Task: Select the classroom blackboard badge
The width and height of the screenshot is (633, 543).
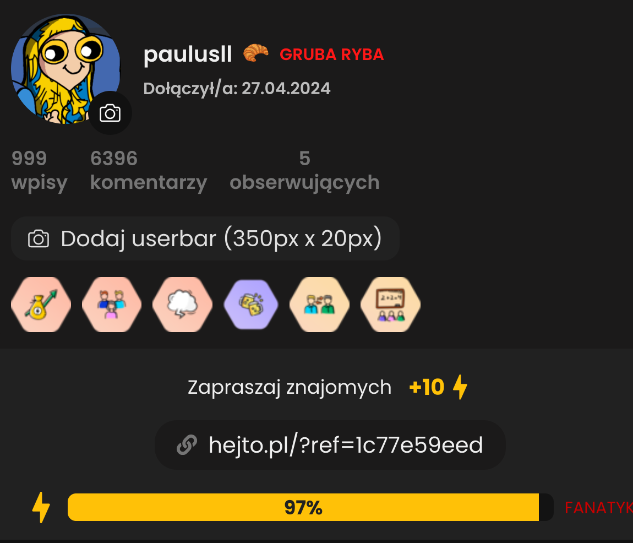Action: coord(390,305)
